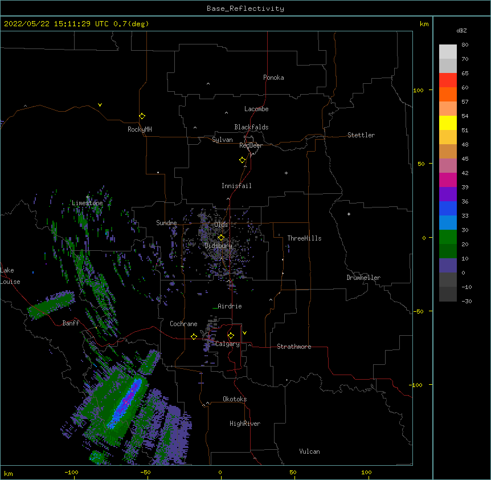
Task: Click the Stettler city label
Action: point(361,135)
